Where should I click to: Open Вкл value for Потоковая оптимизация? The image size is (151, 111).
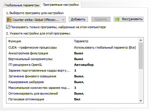click(x=77, y=99)
